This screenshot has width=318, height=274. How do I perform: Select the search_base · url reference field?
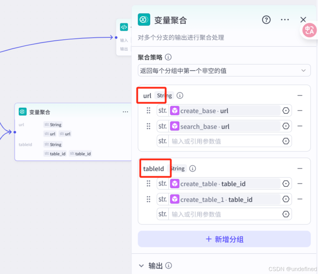(225, 126)
